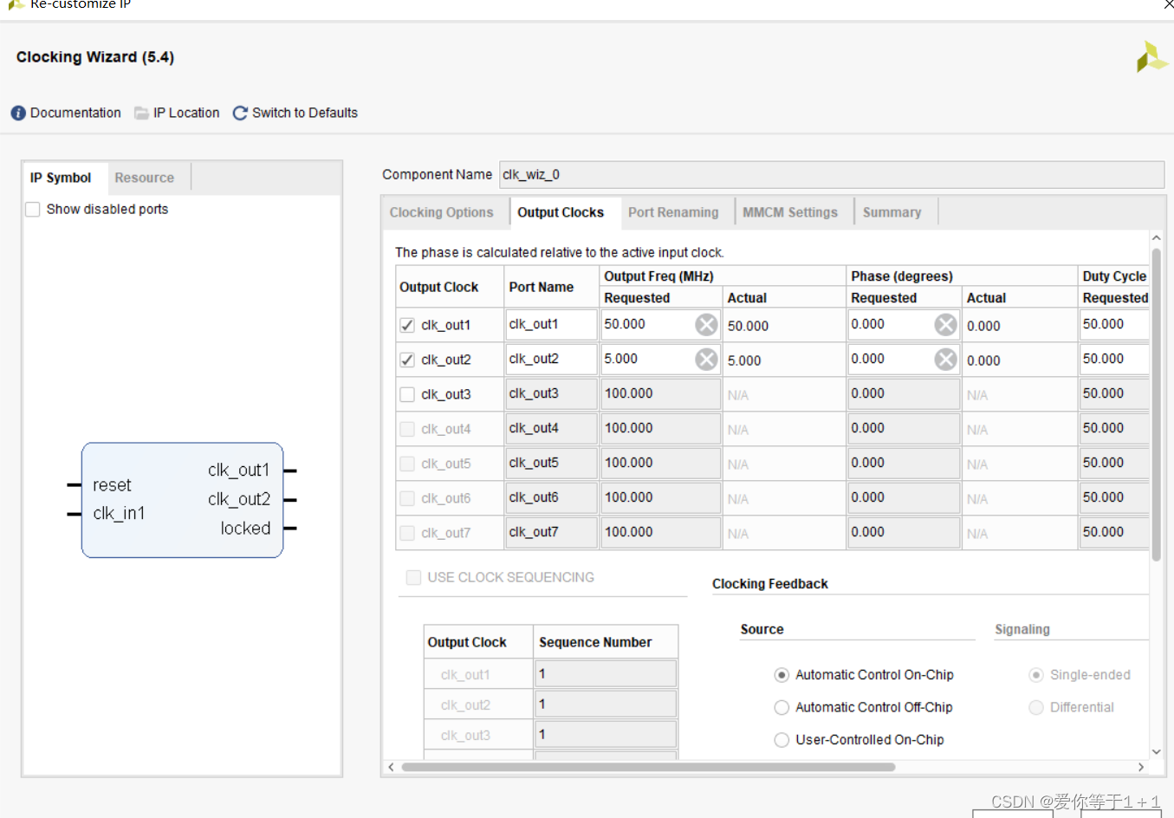This screenshot has width=1174, height=818.
Task: Open the Summary tab
Action: (x=892, y=213)
